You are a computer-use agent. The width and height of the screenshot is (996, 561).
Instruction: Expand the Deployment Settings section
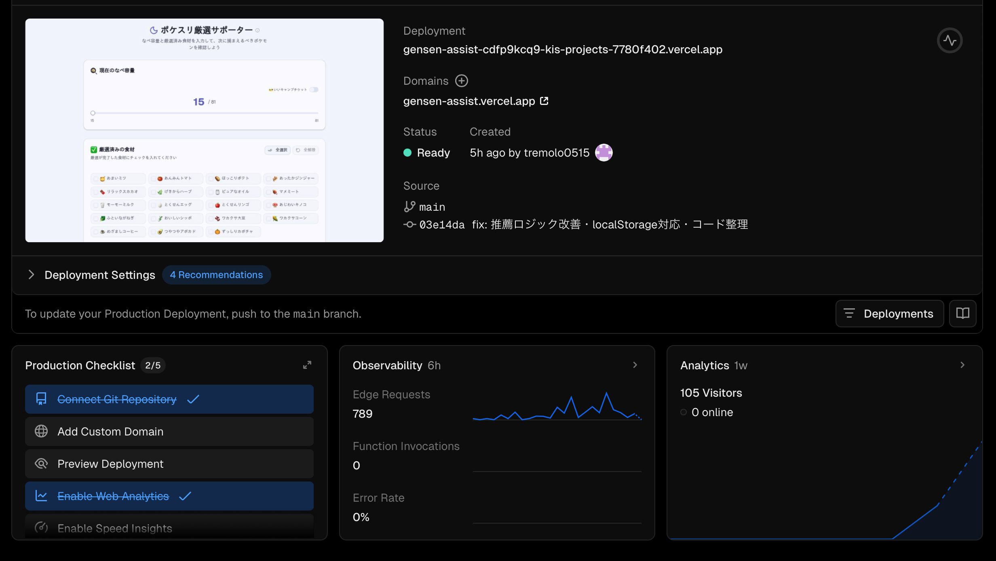click(x=32, y=275)
